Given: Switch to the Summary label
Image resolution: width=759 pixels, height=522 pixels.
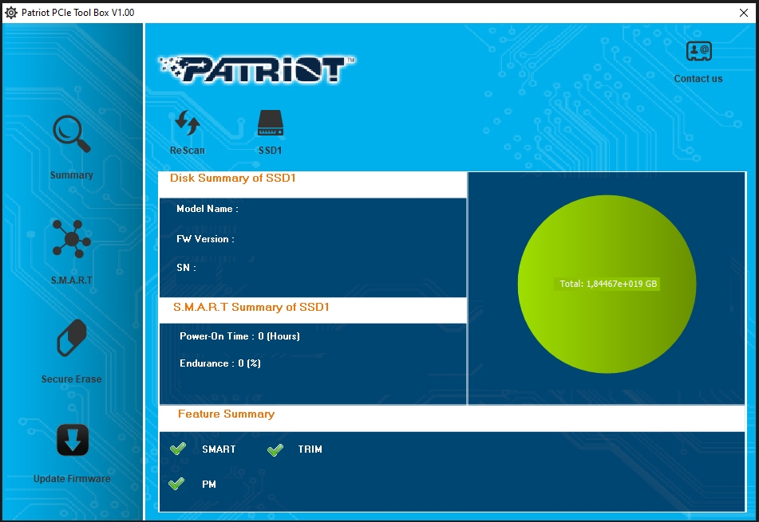Looking at the screenshot, I should pyautogui.click(x=72, y=175).
